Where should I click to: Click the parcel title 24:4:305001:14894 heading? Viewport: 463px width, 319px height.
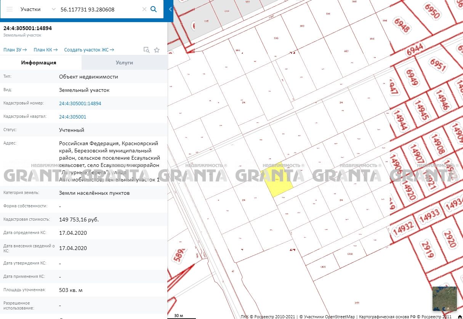click(27, 28)
